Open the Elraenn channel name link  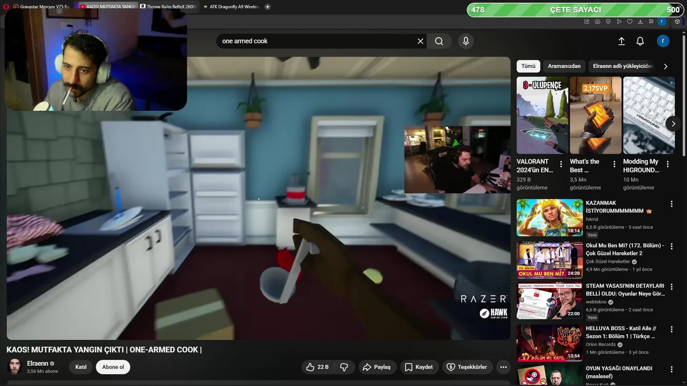(x=37, y=363)
